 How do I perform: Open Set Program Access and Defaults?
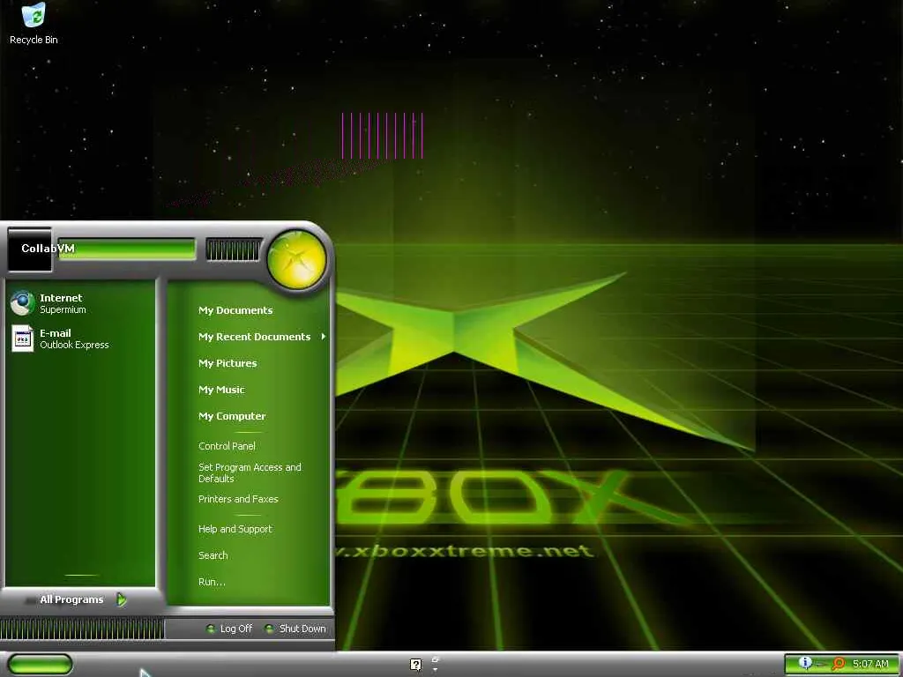coord(250,472)
